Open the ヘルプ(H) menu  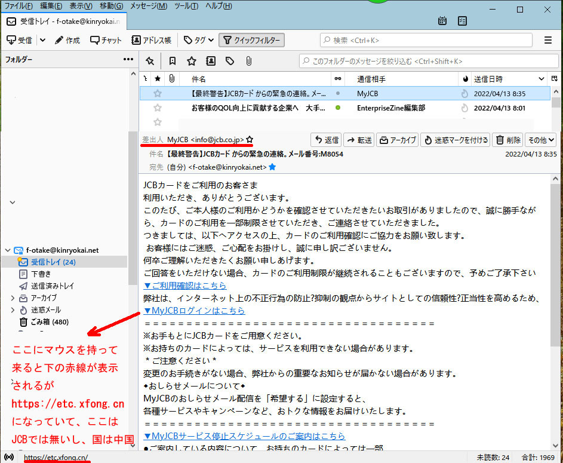point(219,6)
